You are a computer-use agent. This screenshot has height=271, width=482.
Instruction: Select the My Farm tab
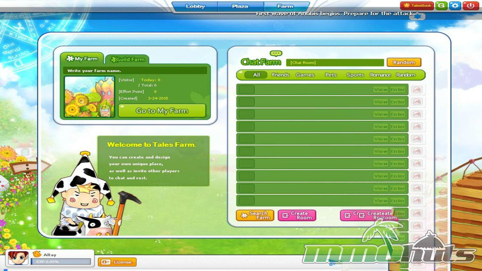pyautogui.click(x=82, y=59)
